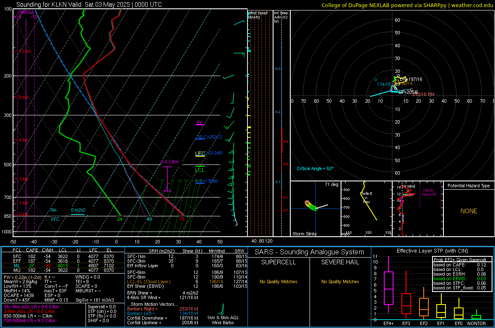Click 'Prob EF2+ Given Supercell' legend header
The image size is (495, 328).
pos(460,260)
